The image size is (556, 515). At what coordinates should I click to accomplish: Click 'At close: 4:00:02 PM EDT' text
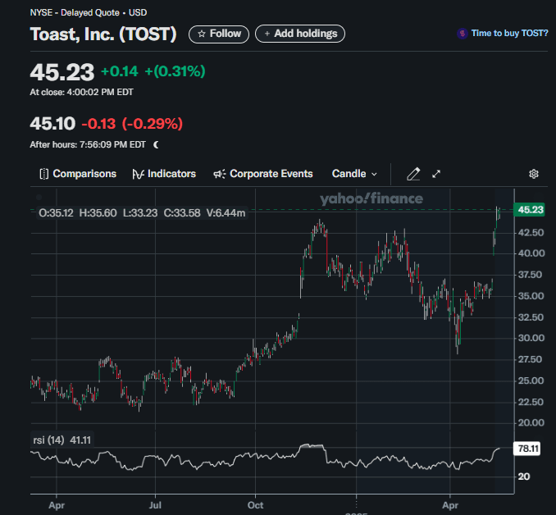point(81,92)
